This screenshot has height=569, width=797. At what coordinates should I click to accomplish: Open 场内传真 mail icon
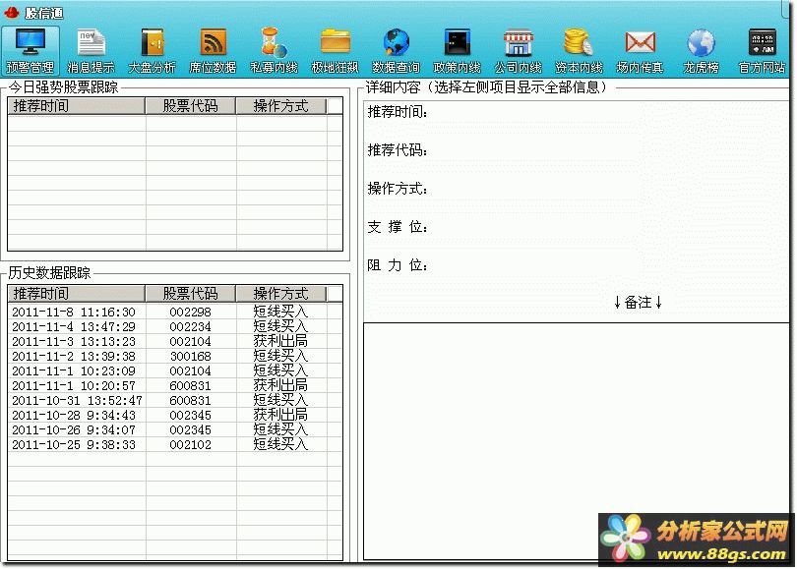tap(640, 50)
